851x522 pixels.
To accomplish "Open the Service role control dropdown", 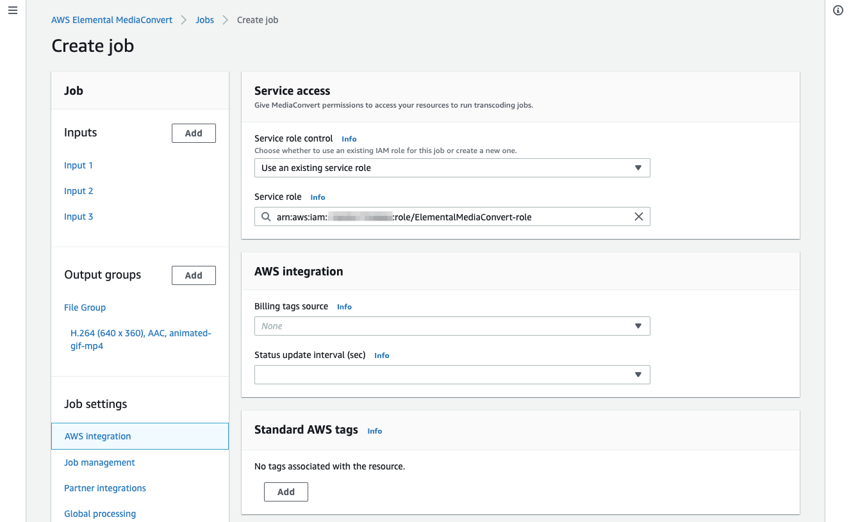I will coord(452,168).
